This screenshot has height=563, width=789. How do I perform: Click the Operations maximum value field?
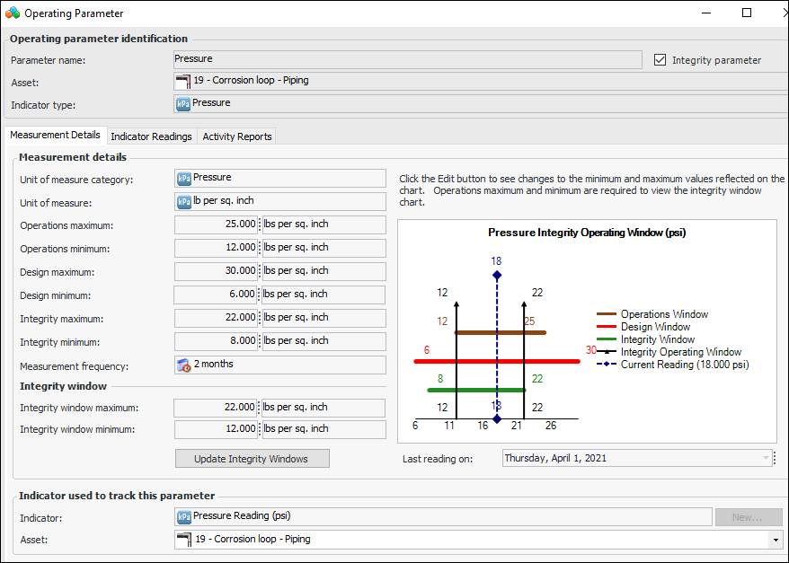click(217, 224)
